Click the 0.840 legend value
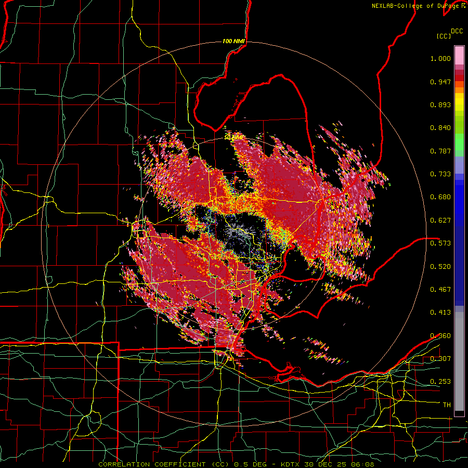Image resolution: width=468 pixels, height=468 pixels. [440, 128]
